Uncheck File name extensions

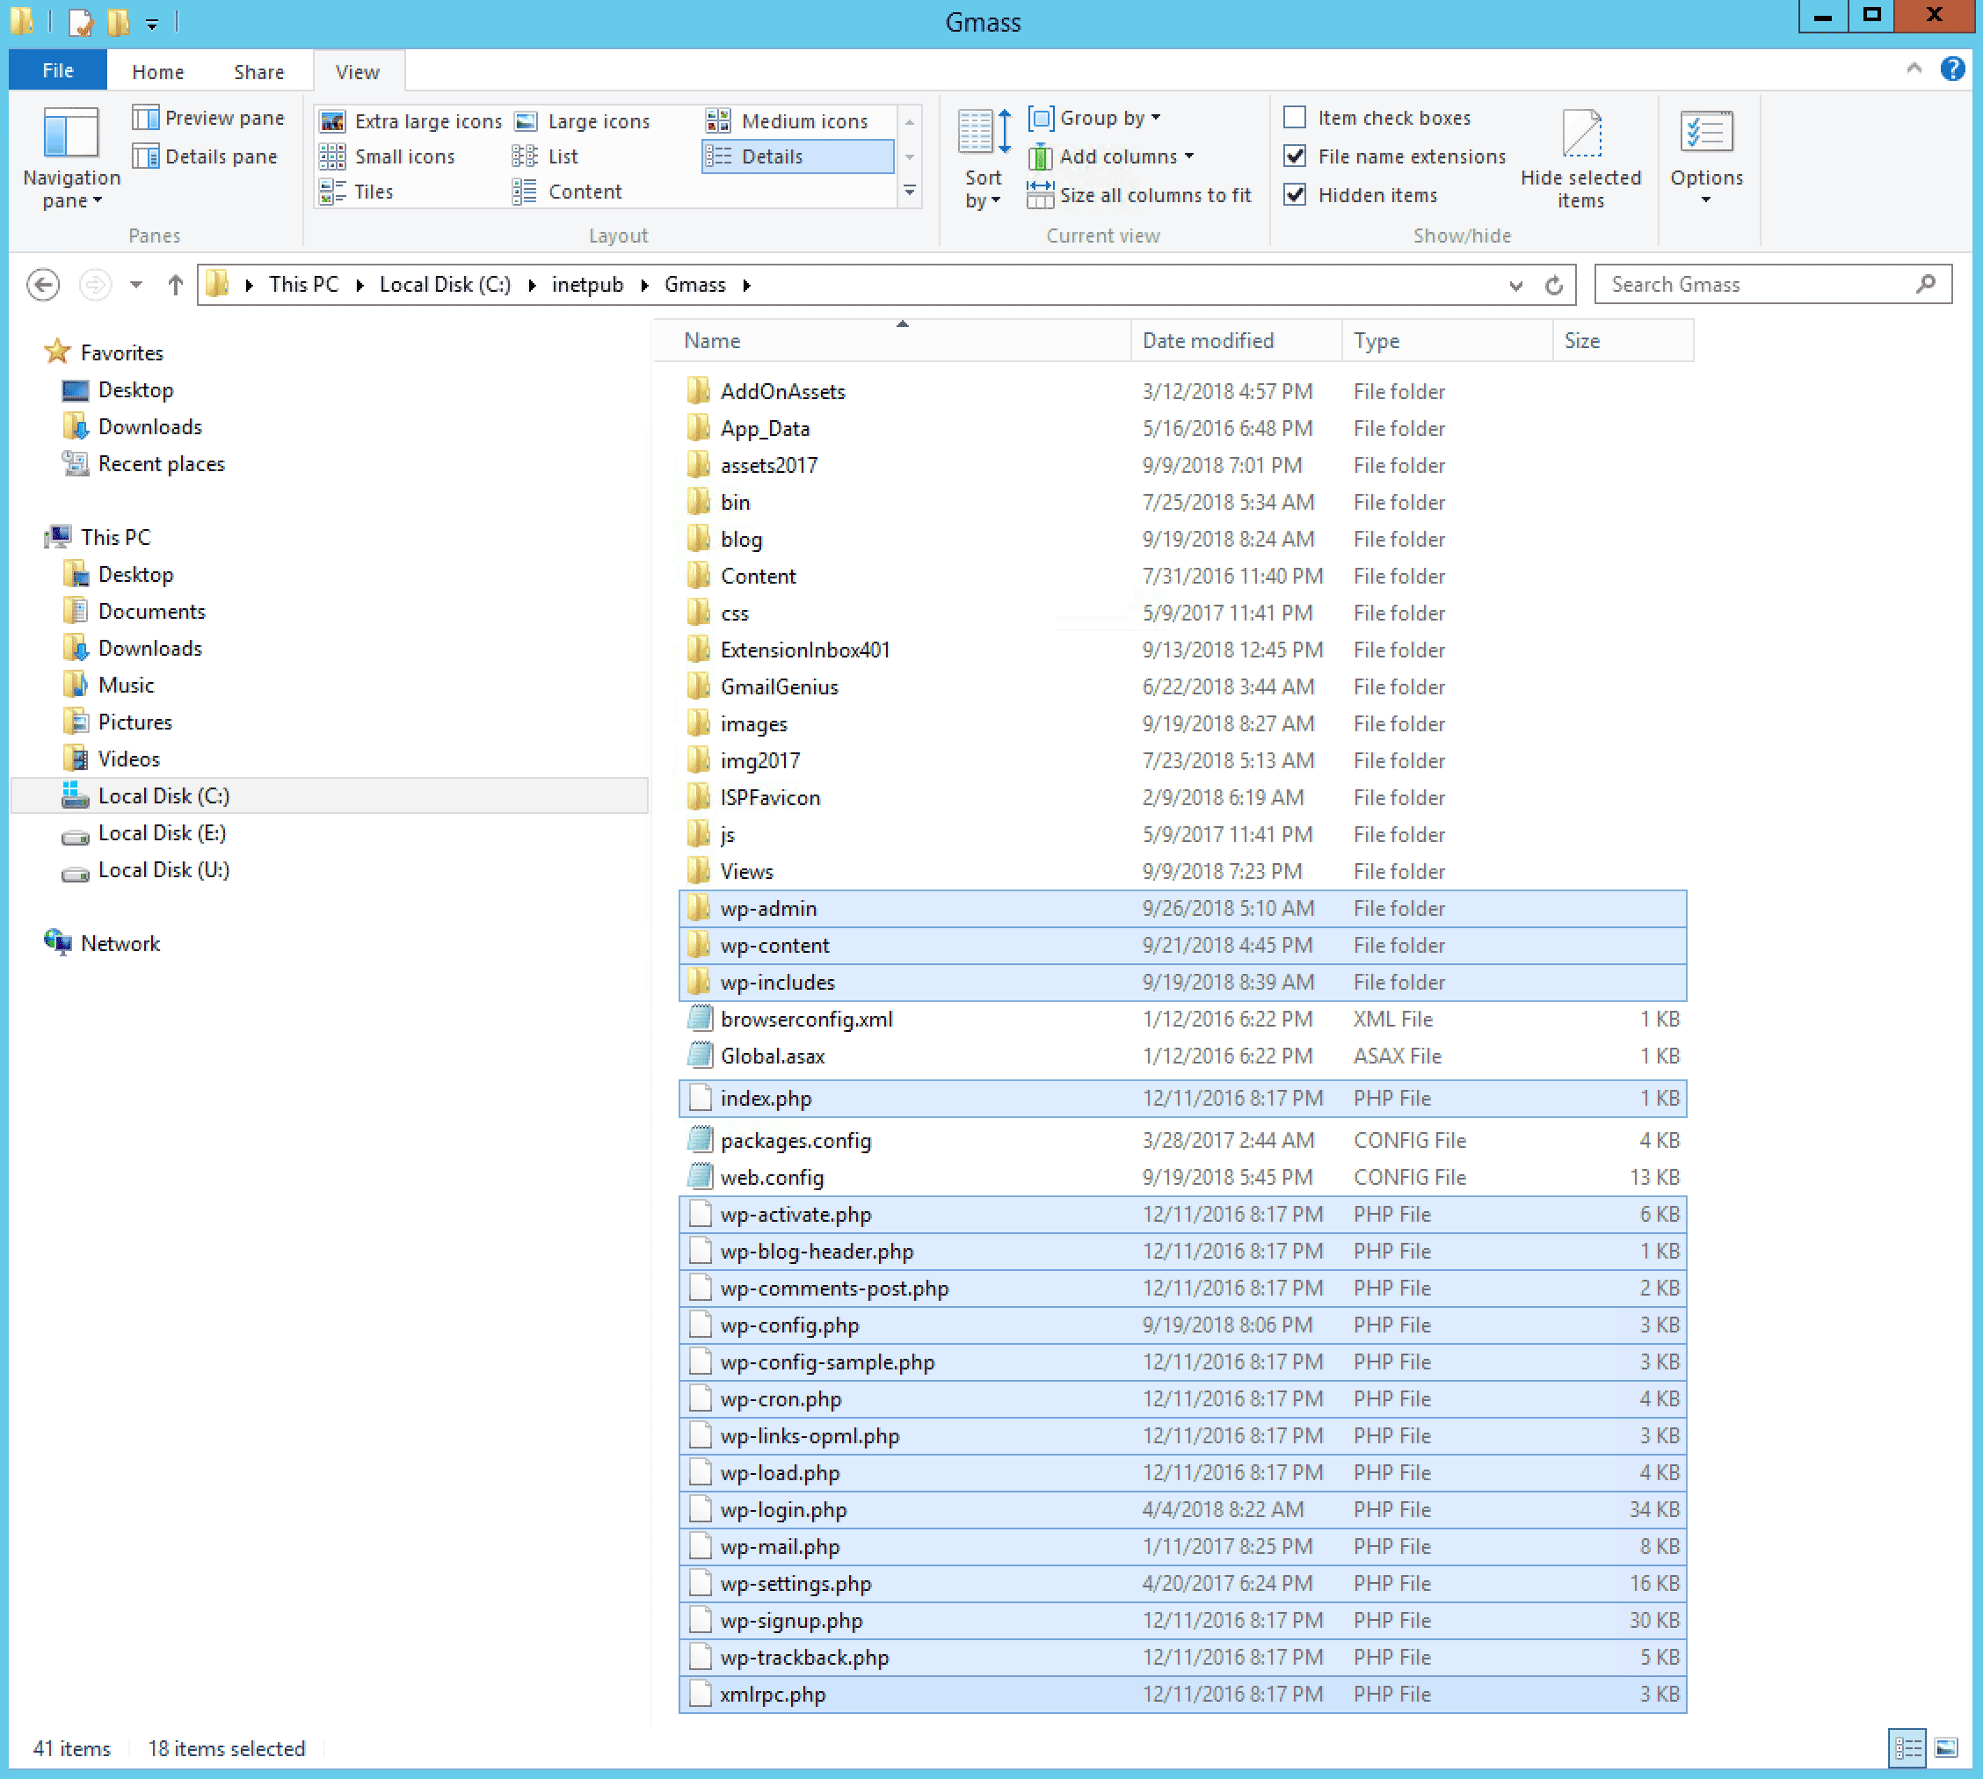coord(1295,156)
